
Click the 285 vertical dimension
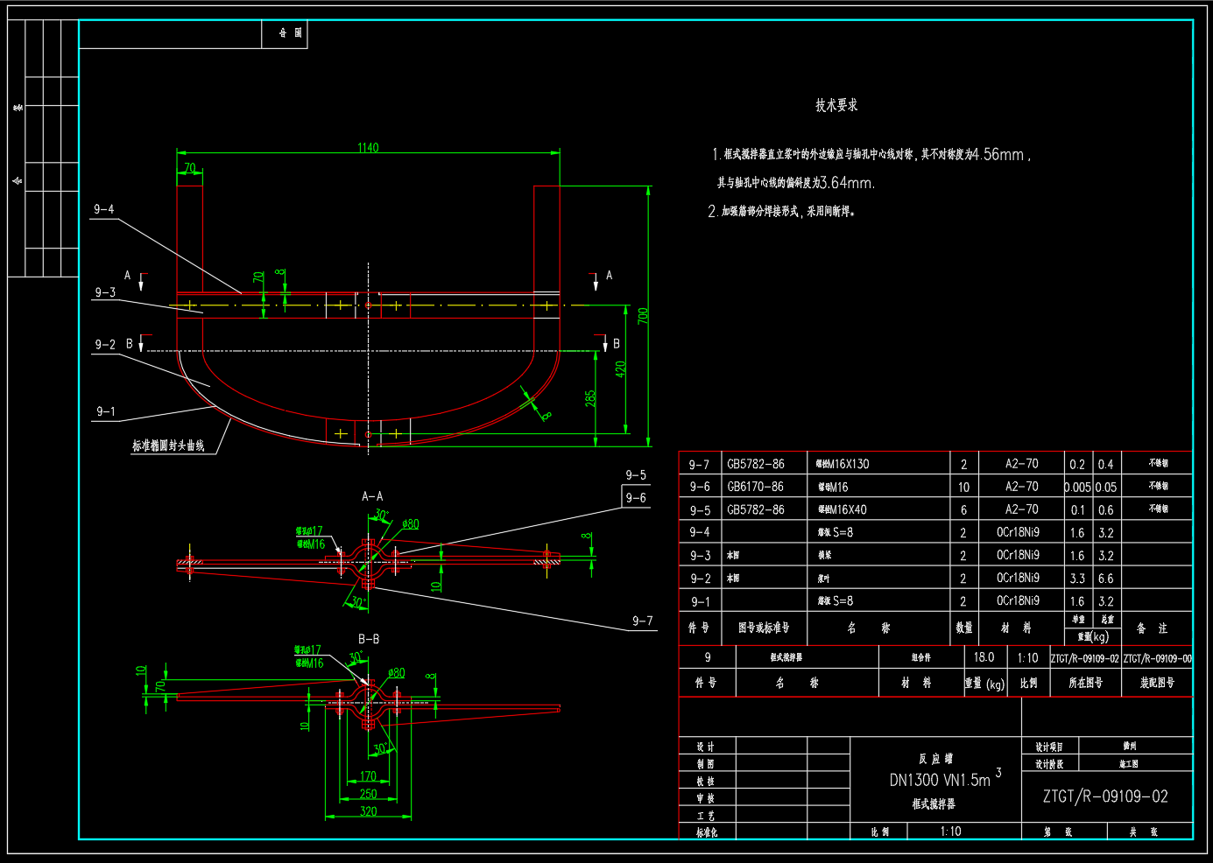[590, 398]
